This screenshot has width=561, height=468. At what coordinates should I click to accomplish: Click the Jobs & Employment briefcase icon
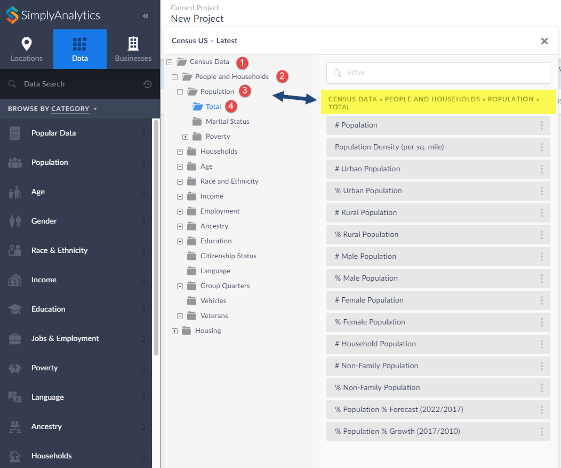pyautogui.click(x=15, y=339)
